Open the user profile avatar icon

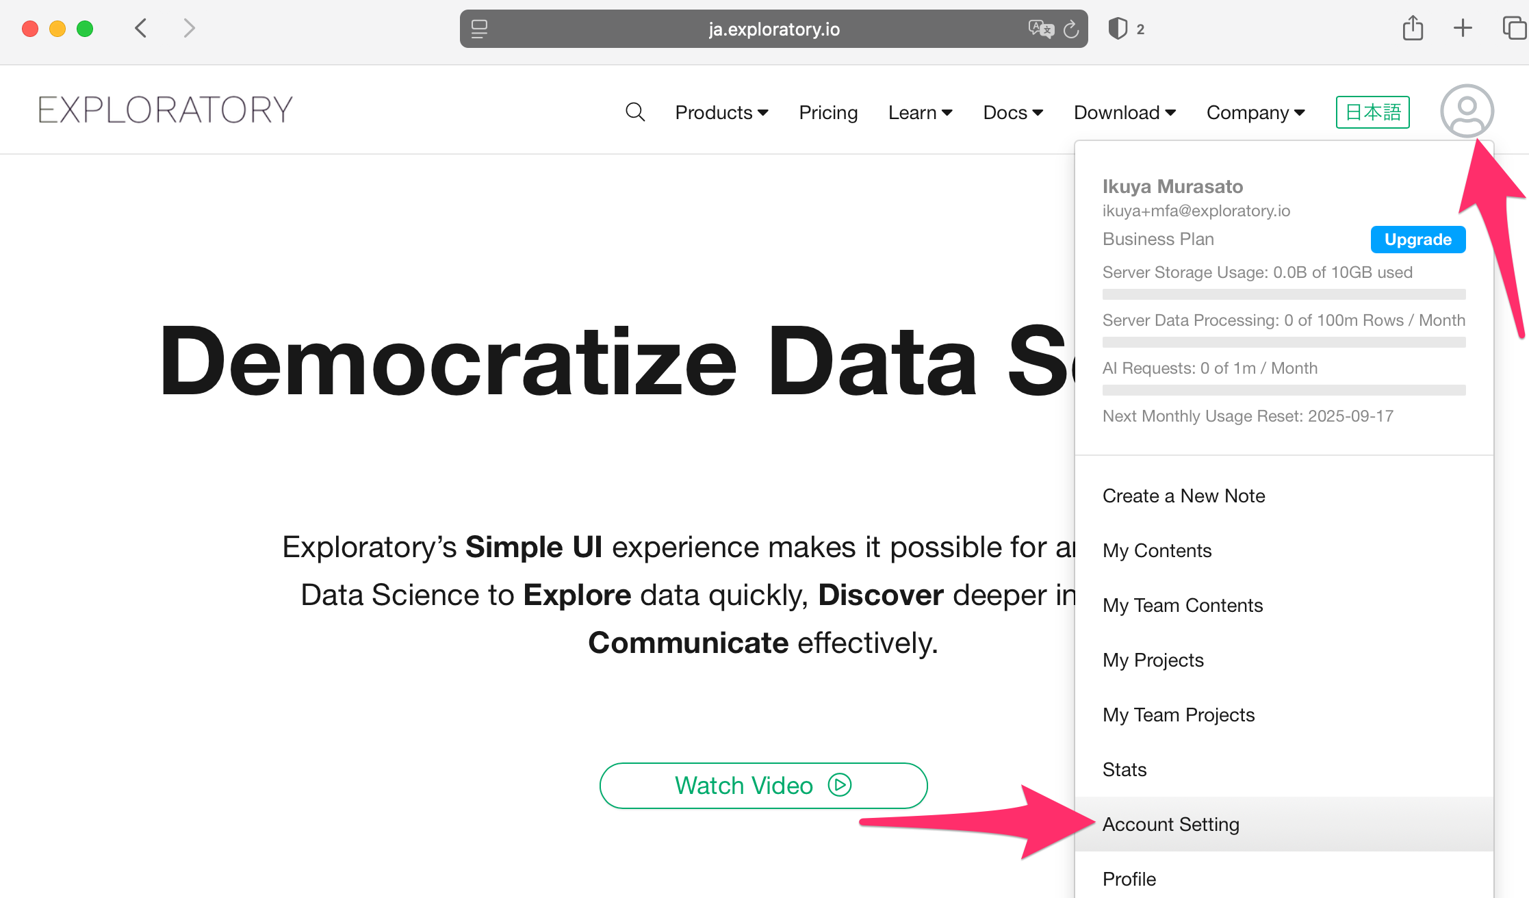pos(1467,111)
